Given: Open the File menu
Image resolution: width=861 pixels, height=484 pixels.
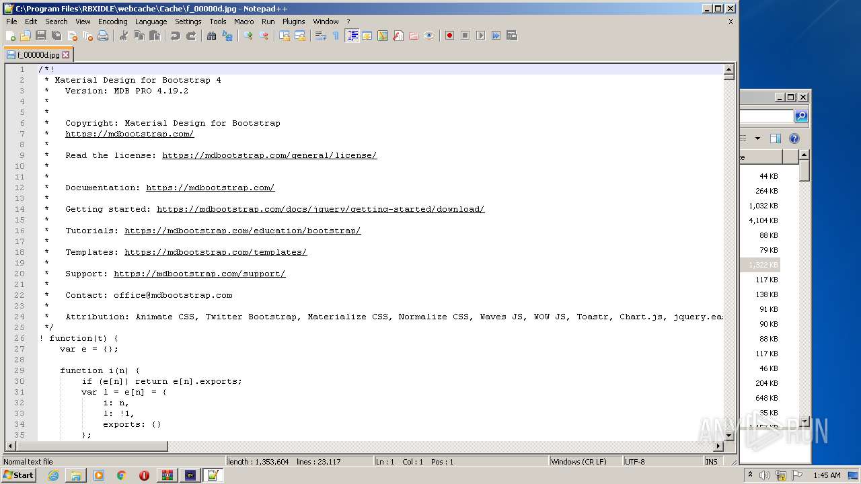Looking at the screenshot, I should pyautogui.click(x=11, y=22).
